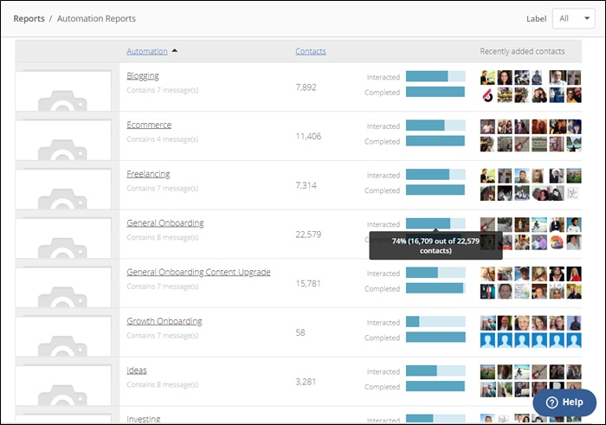Click the Automation Reports breadcrumb text
The height and width of the screenshot is (425, 606).
click(x=96, y=18)
